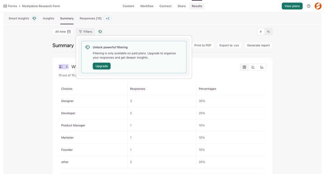Click the 30% value for Designer
The width and height of the screenshot is (325, 174).
pyautogui.click(x=202, y=101)
